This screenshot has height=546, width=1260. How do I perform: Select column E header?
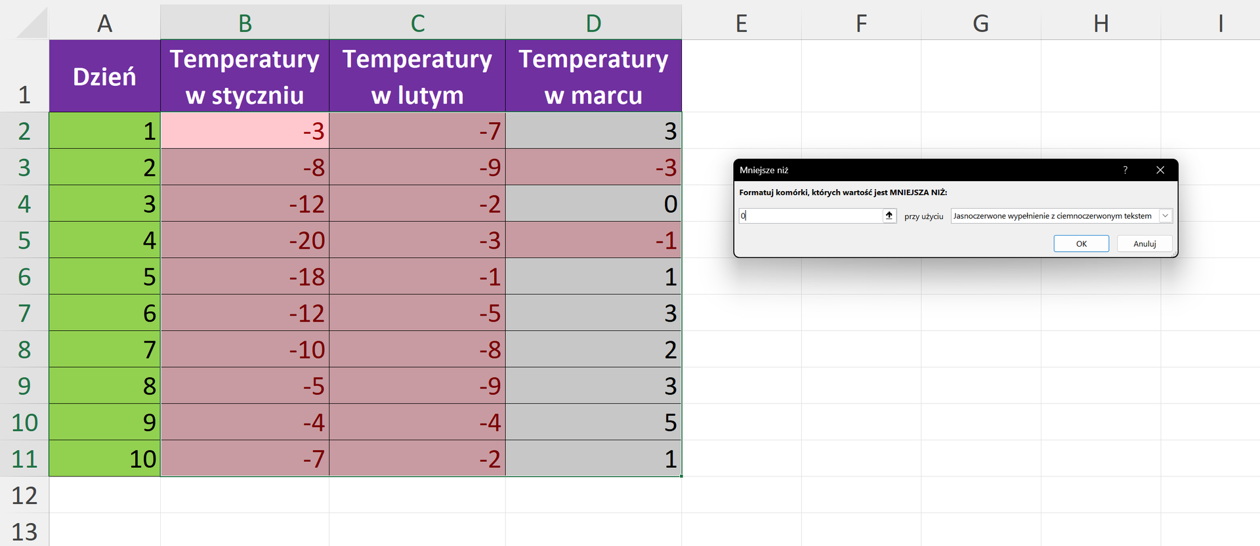click(x=741, y=24)
